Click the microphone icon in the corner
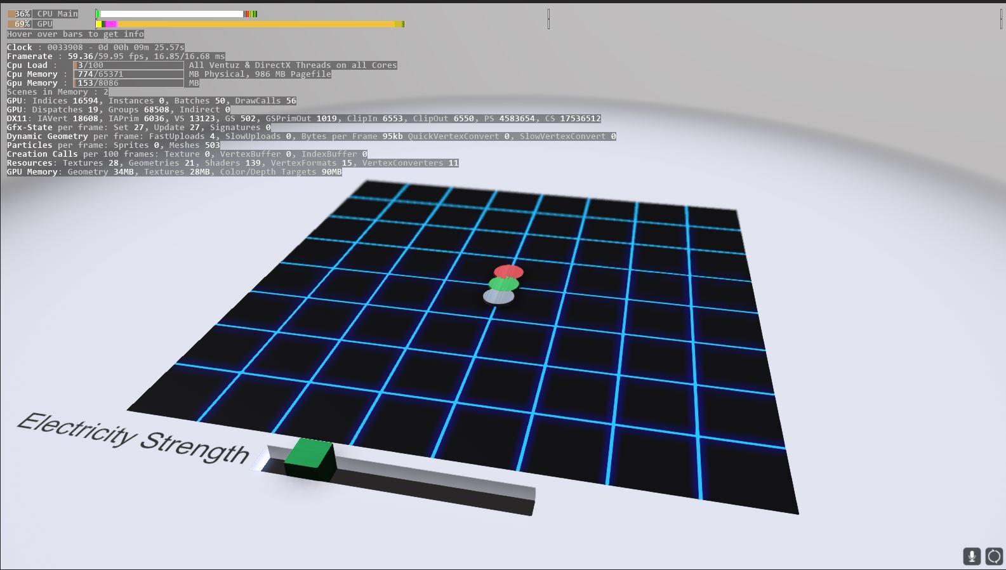The image size is (1006, 570). (x=971, y=556)
